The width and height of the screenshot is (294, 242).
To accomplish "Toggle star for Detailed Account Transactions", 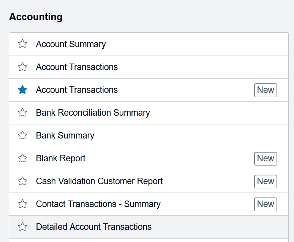I will coord(23,227).
